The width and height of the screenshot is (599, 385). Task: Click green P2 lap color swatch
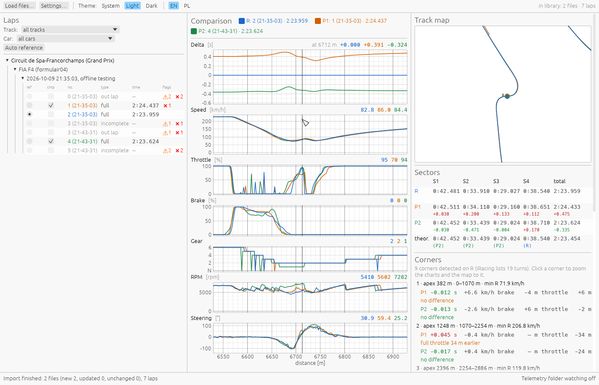coord(194,31)
